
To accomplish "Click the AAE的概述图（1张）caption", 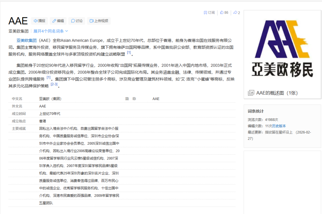I will (277, 93).
